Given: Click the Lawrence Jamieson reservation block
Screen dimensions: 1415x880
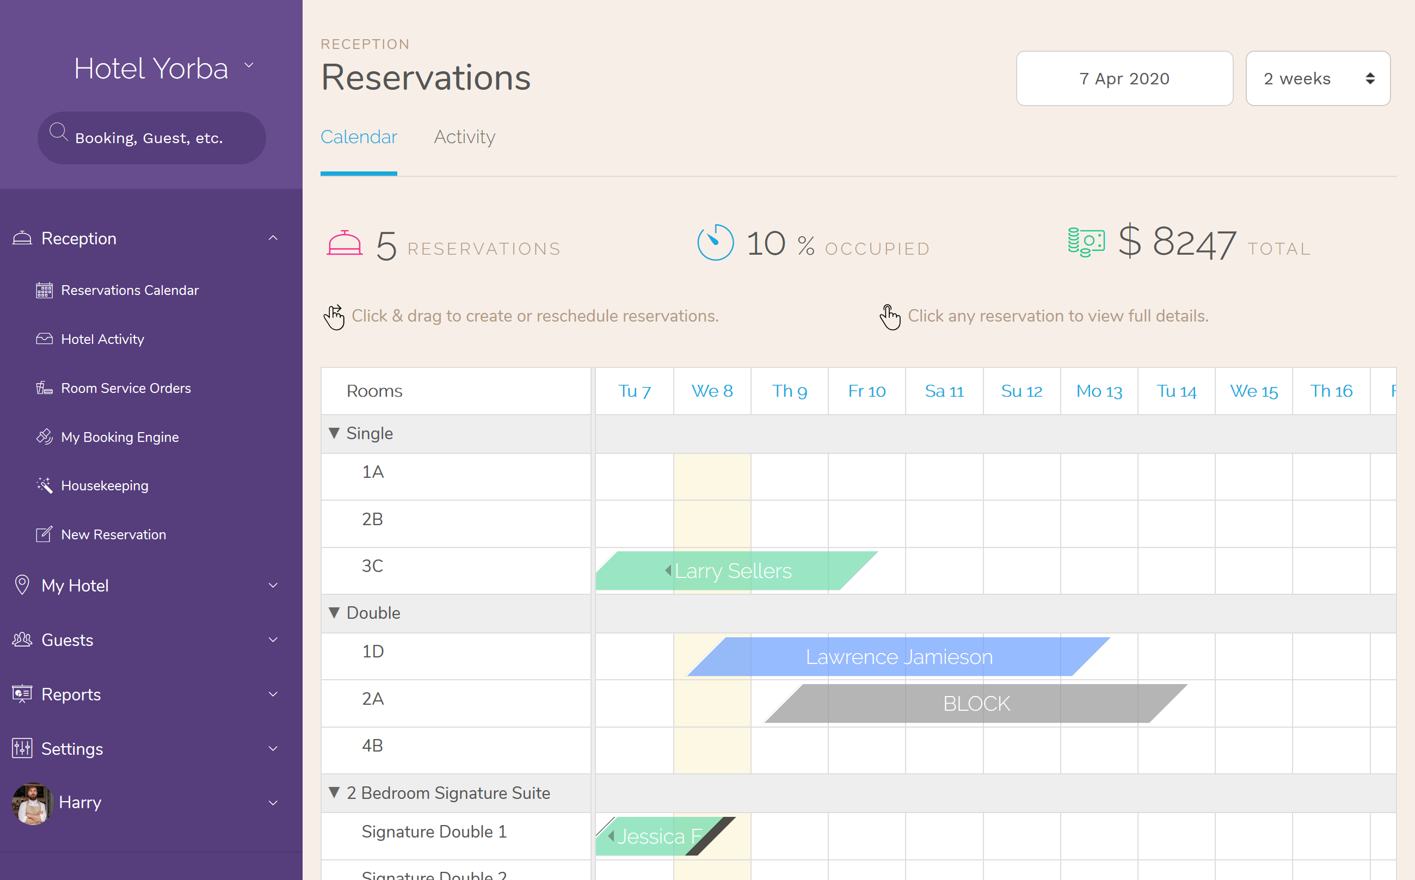Looking at the screenshot, I should click(x=896, y=655).
